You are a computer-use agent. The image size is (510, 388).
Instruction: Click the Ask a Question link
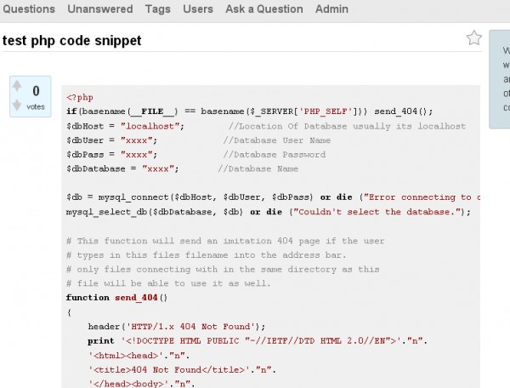coord(264,9)
